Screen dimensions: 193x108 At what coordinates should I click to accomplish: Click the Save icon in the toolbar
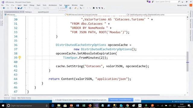(x=18, y=8)
